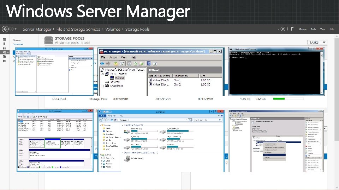
Task: Expand the Music library in explorer
Action: click(102, 161)
